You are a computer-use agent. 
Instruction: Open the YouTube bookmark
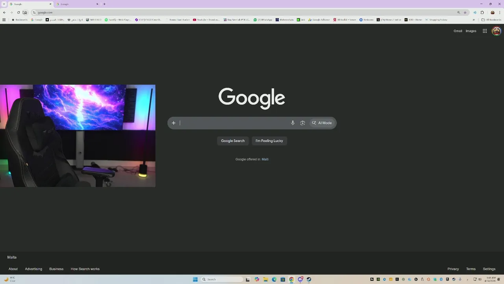coord(206,20)
